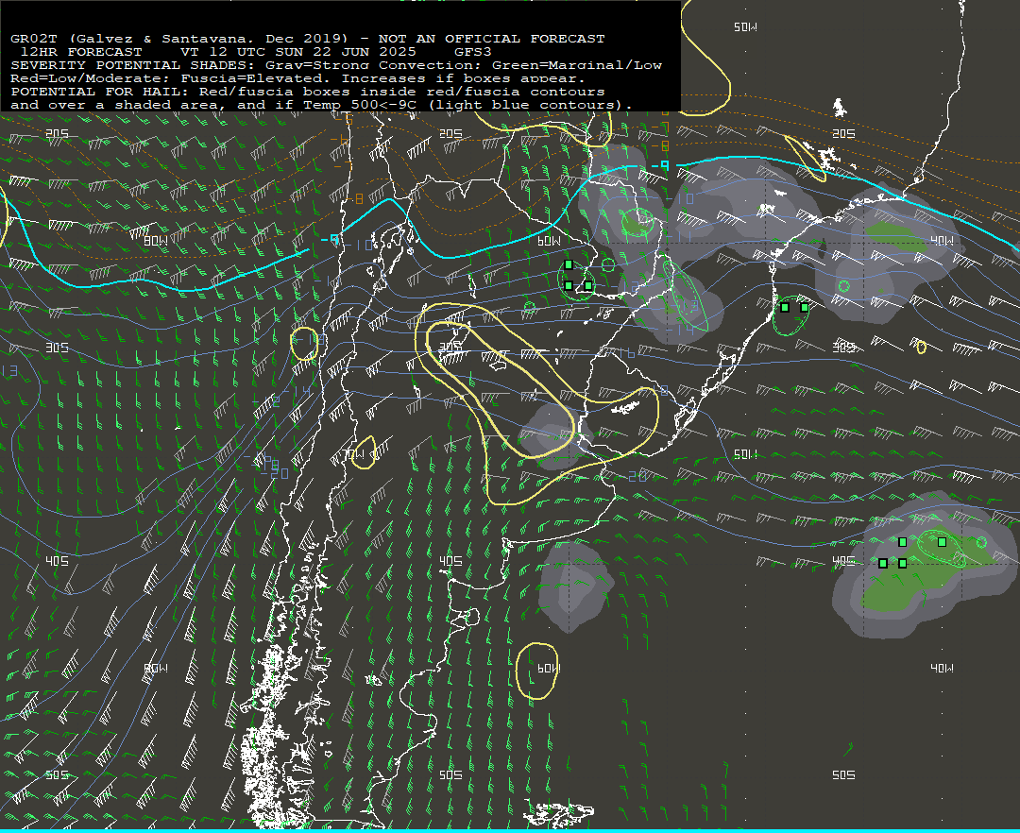Click the "50W" label right of the header box

click(x=745, y=27)
